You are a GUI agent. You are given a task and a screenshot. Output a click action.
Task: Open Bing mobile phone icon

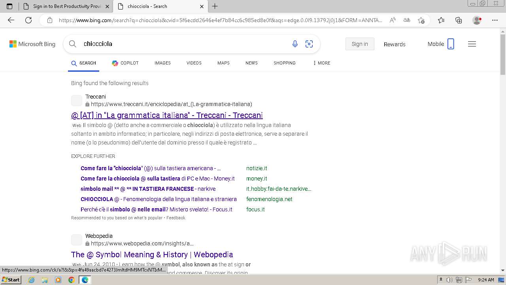451,44
